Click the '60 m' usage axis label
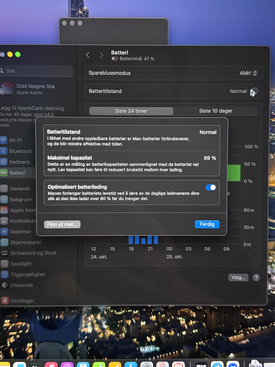The width and height of the screenshot is (275, 367). tap(249, 210)
